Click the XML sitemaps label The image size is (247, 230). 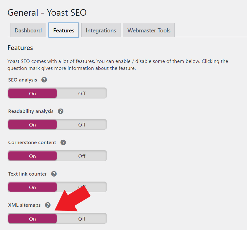pyautogui.click(x=24, y=205)
